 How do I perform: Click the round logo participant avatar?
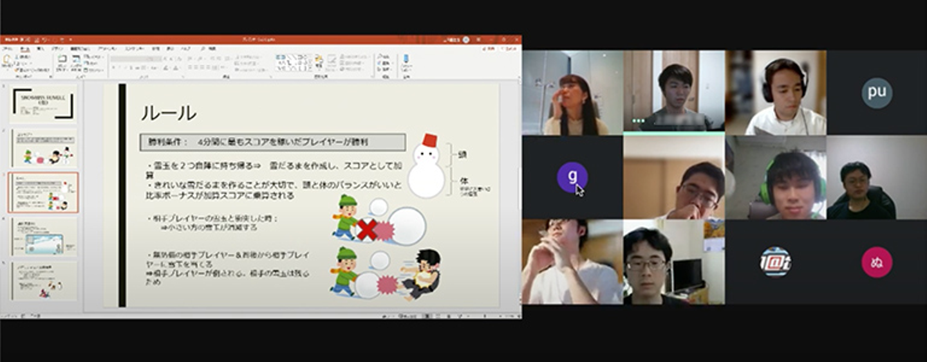[775, 262]
